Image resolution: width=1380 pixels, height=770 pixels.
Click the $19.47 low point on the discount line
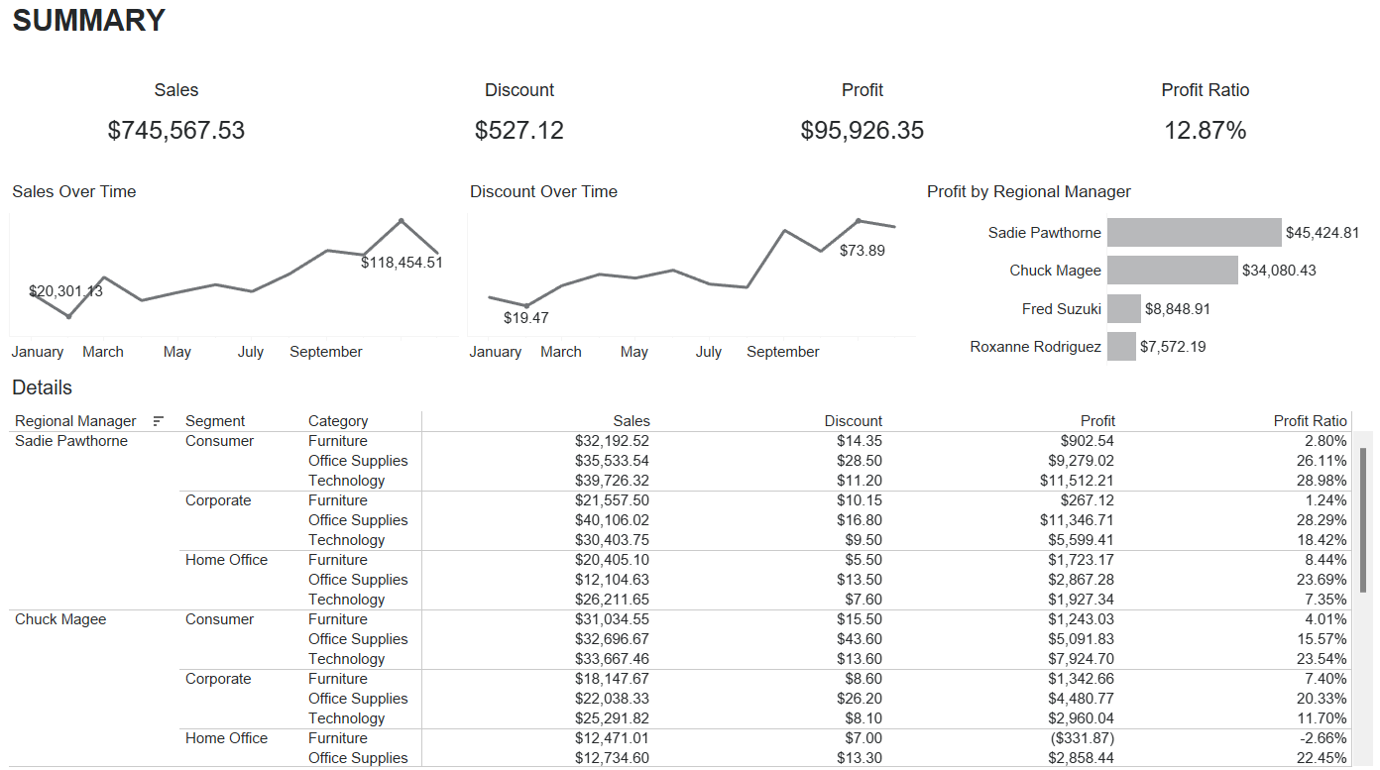pyautogui.click(x=526, y=305)
